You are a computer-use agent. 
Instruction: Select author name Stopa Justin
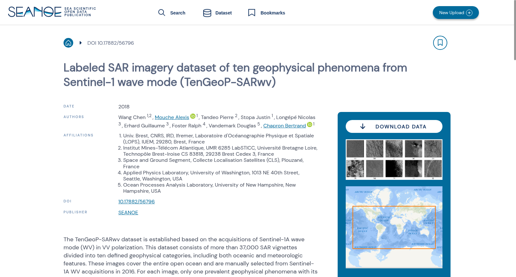point(255,117)
